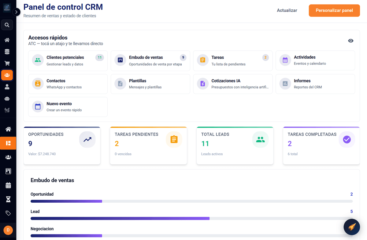Open the shopping cart sidebar icon
Viewport: 367px width, 240px height.
tap(7, 63)
